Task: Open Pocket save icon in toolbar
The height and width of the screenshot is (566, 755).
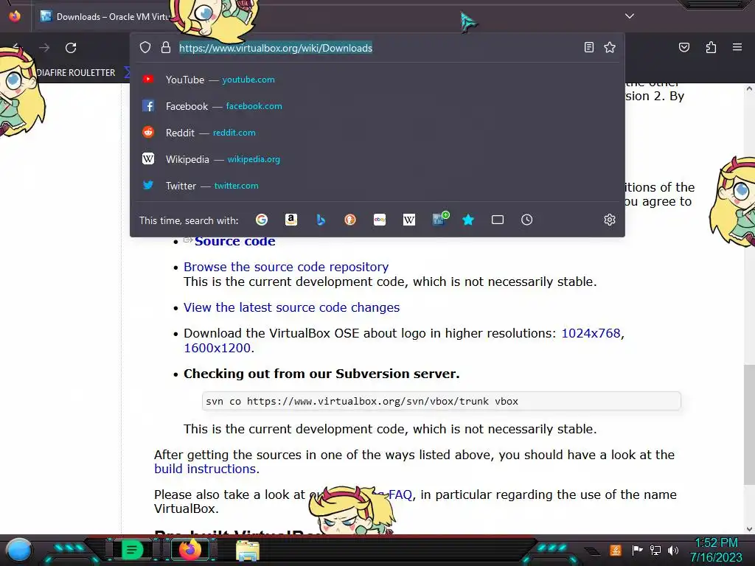Action: pos(683,47)
